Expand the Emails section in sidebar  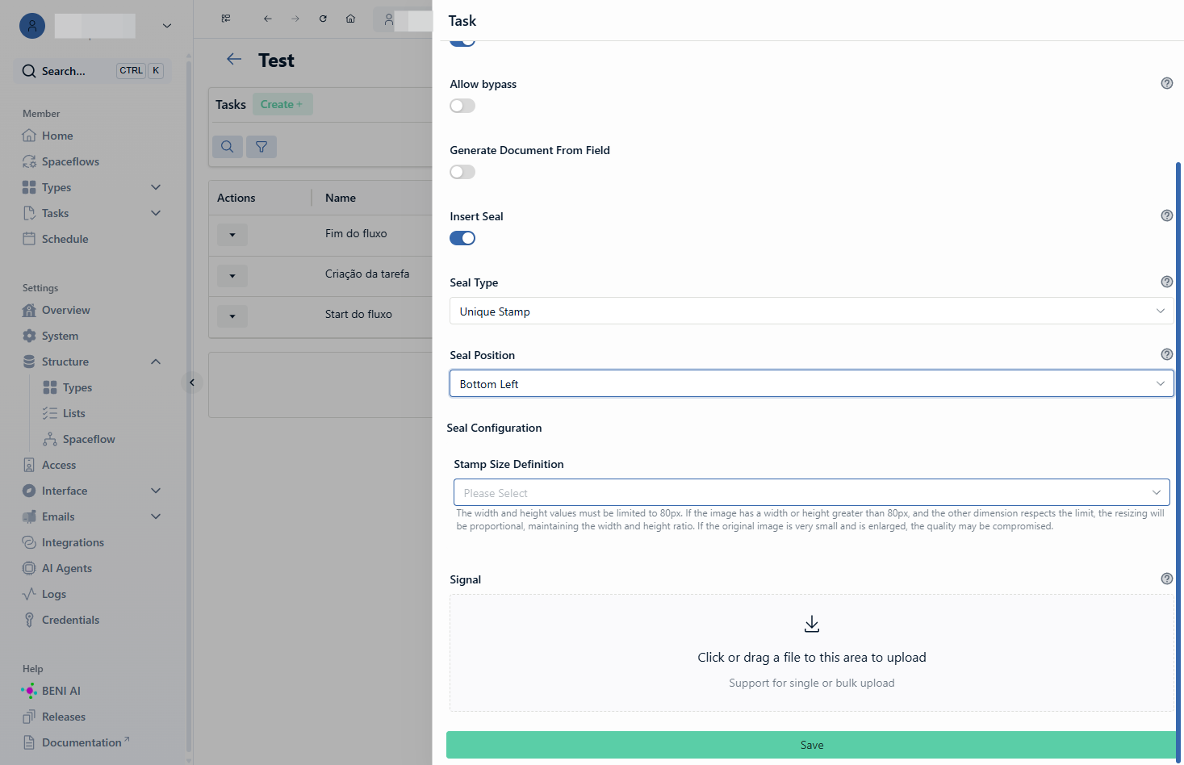pos(156,516)
